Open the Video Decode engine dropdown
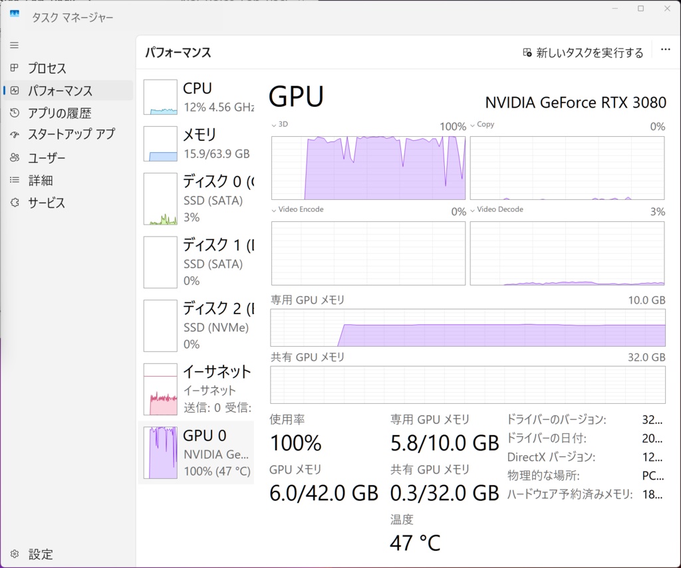681x568 pixels. [497, 209]
